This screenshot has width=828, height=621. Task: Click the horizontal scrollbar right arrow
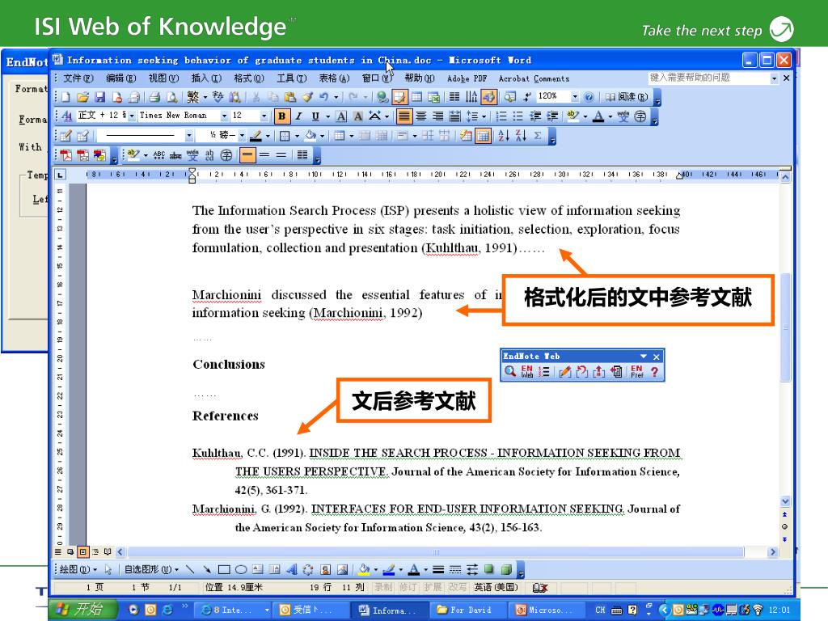click(x=772, y=551)
